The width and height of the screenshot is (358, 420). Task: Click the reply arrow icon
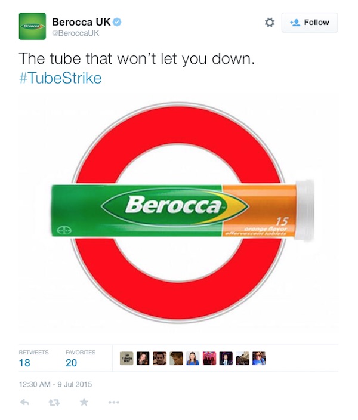coord(24,402)
